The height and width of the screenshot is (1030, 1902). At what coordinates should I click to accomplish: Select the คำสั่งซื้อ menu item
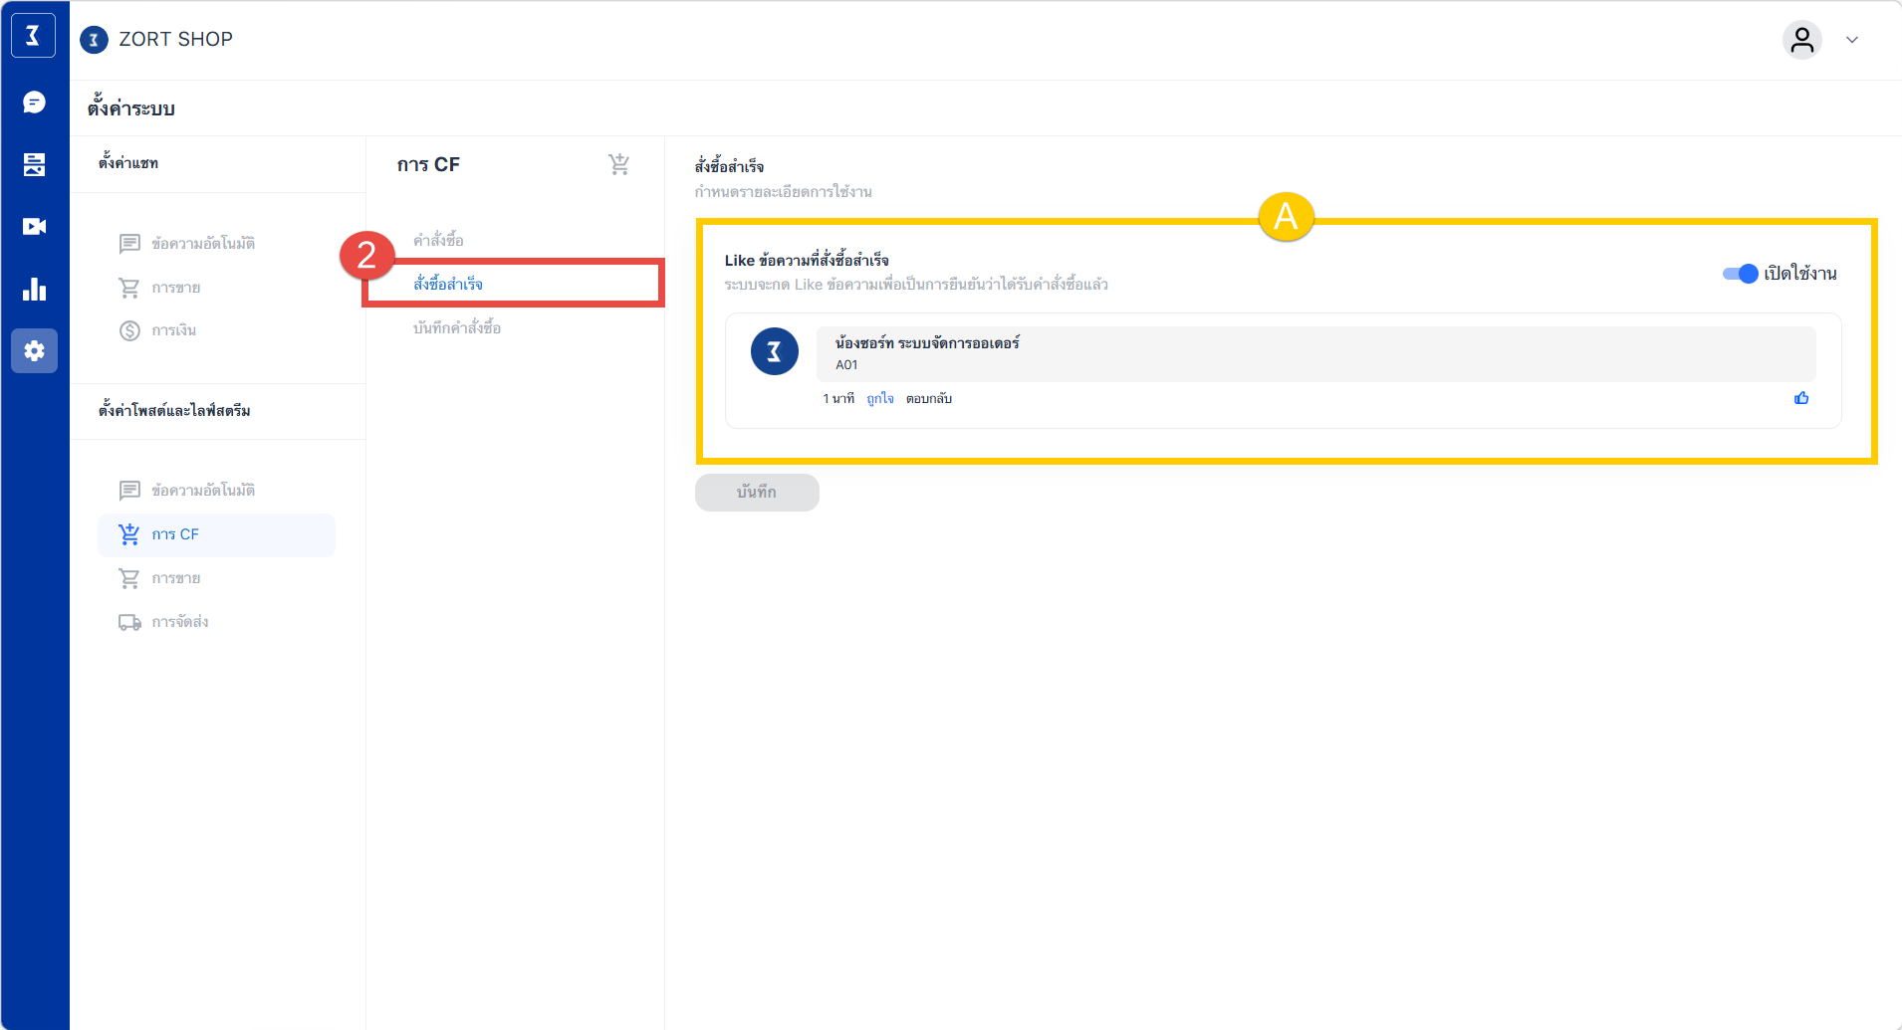438,241
